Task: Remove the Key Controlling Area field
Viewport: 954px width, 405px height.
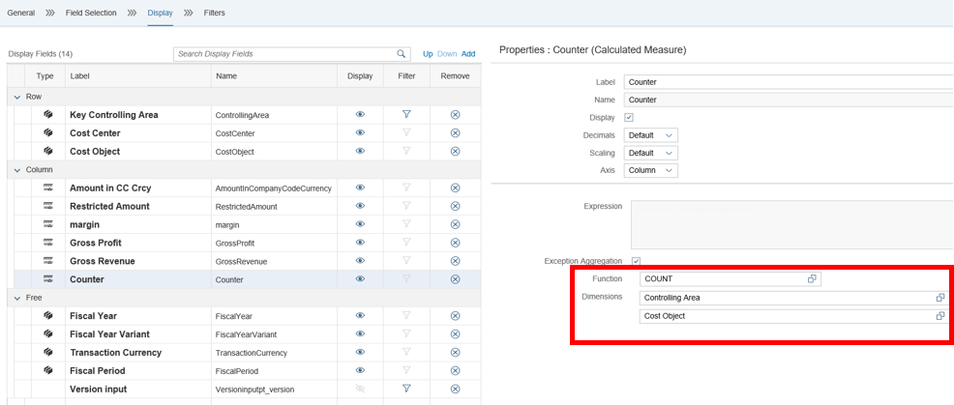Action: point(455,114)
